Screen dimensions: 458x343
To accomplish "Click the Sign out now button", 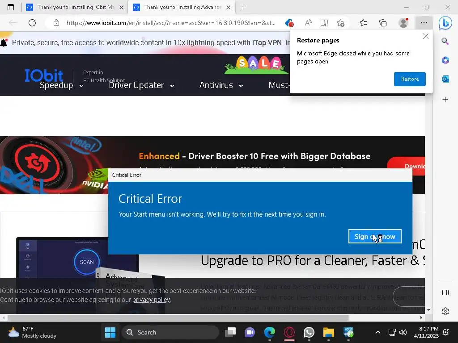I will click(375, 236).
